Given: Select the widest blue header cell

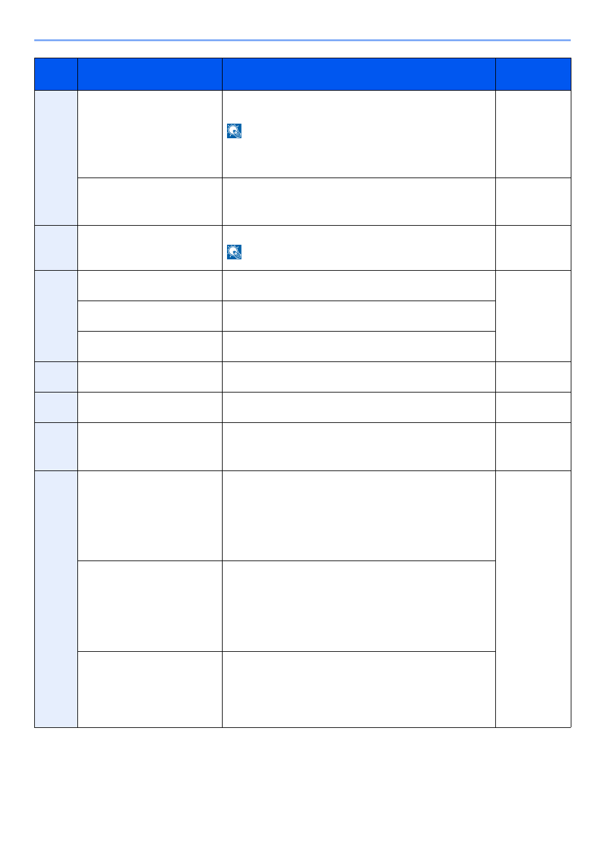Looking at the screenshot, I should click(x=359, y=74).
